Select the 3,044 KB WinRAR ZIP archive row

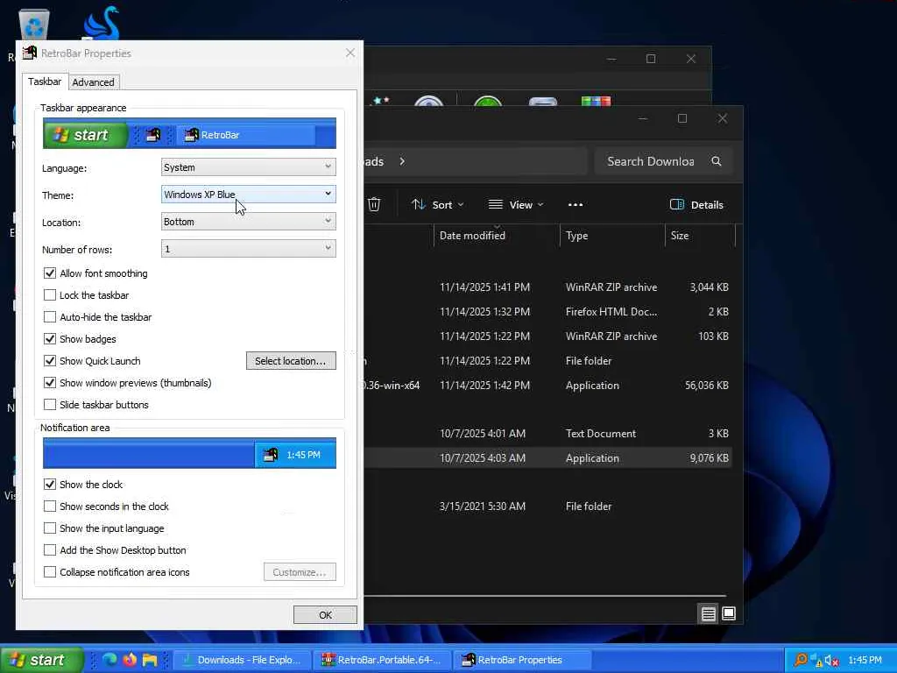click(548, 287)
